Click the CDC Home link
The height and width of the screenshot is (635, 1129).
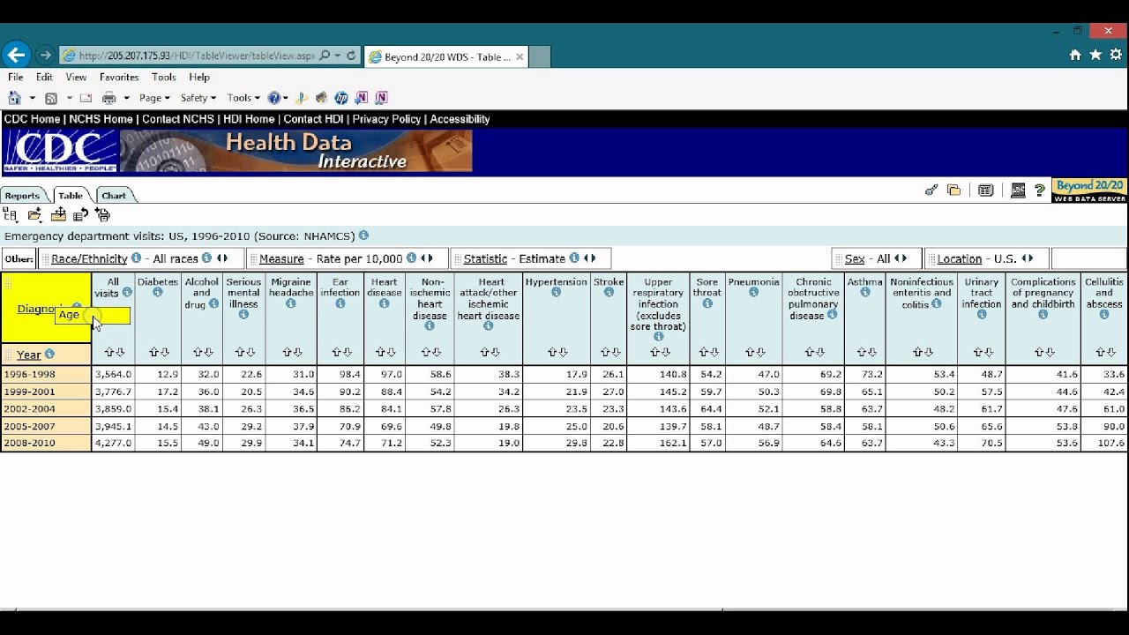[33, 119]
